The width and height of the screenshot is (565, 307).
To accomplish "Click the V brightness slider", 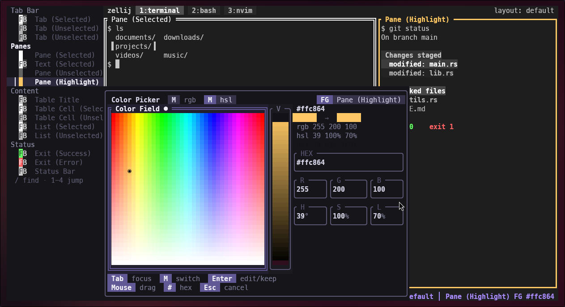I will [280, 189].
